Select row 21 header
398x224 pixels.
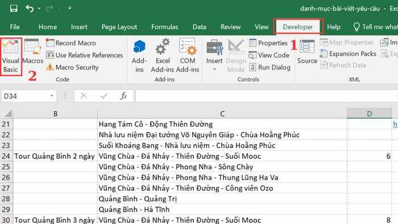click(x=6, y=124)
